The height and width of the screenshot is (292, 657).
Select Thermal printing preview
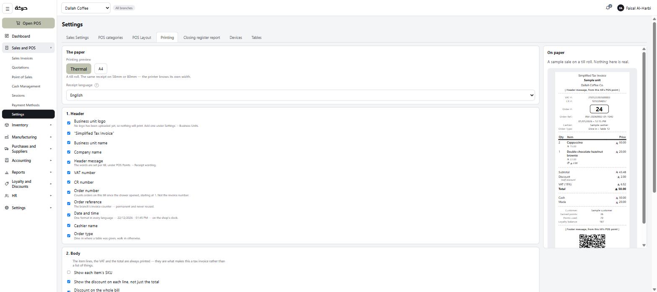79,69
